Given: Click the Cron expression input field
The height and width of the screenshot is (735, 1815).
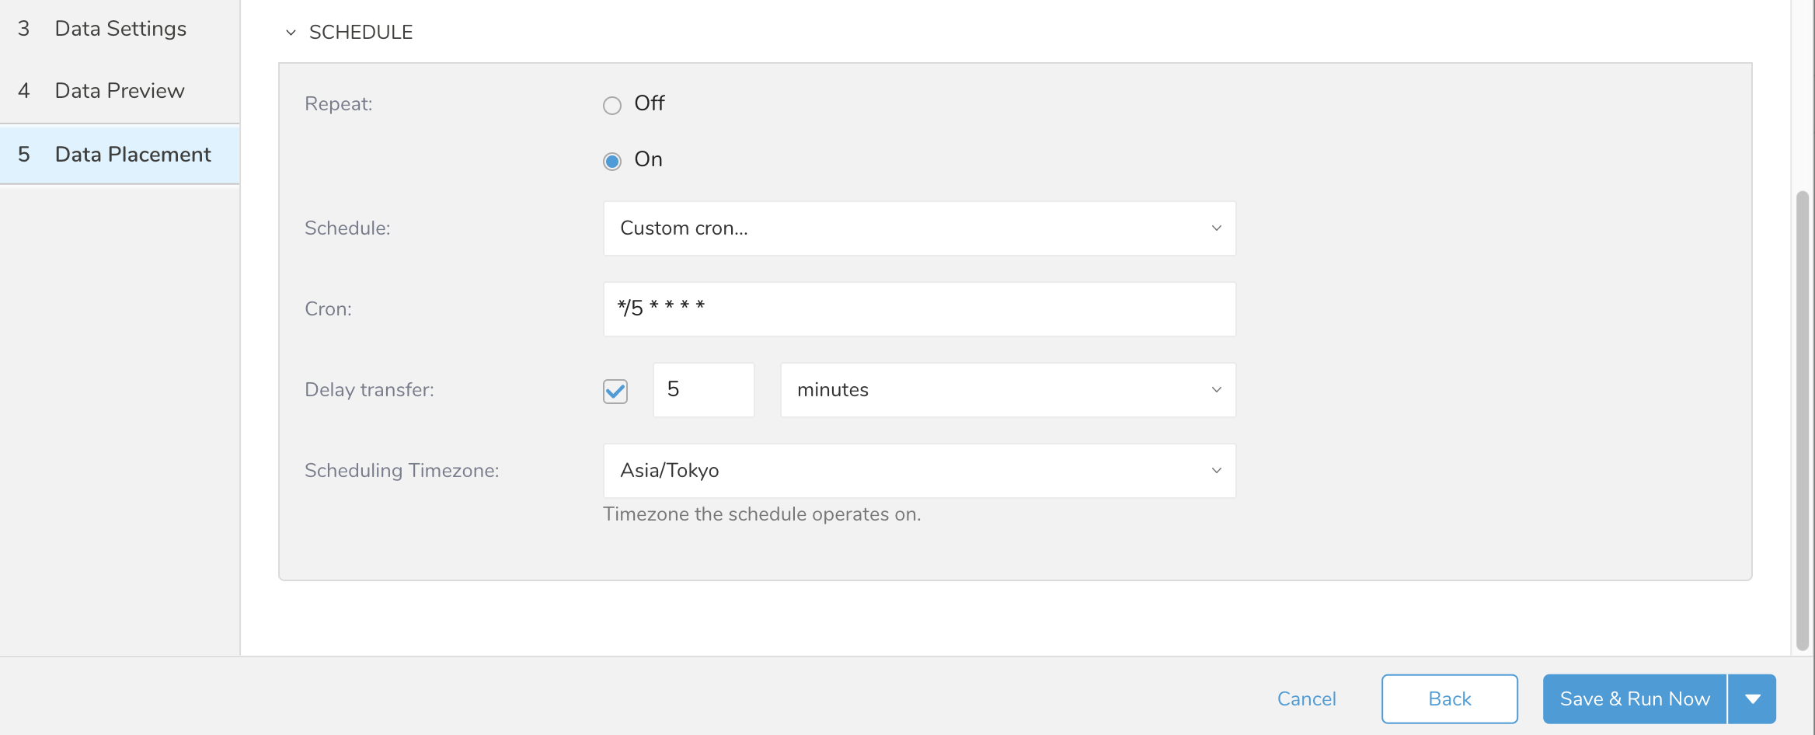Looking at the screenshot, I should pyautogui.click(x=918, y=309).
